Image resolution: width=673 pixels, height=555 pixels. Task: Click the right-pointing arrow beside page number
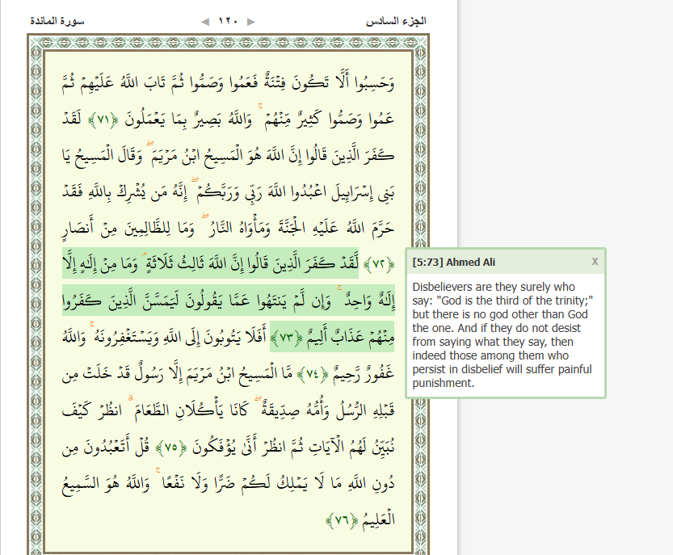[251, 21]
